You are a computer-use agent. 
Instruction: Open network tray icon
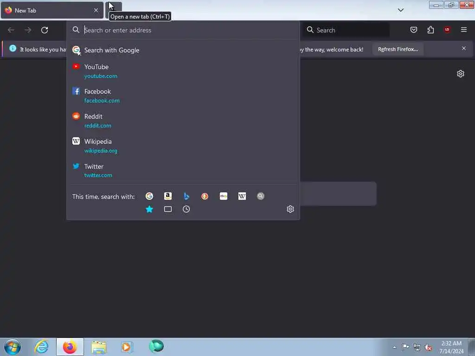(x=417, y=347)
